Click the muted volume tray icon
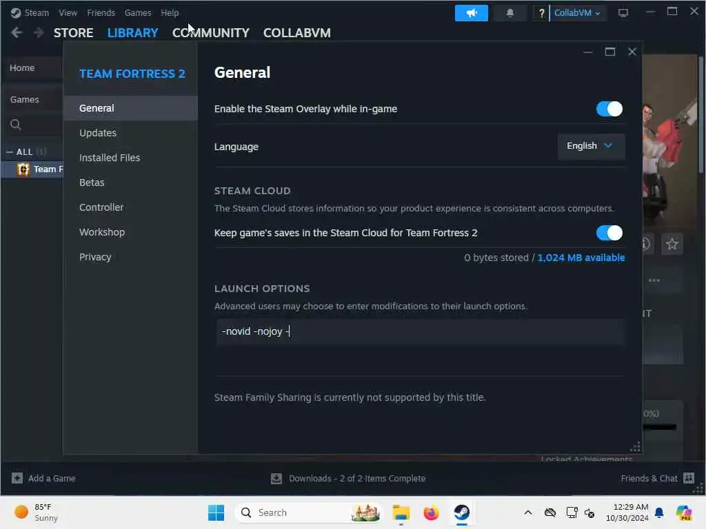This screenshot has height=529, width=706. pos(589,512)
